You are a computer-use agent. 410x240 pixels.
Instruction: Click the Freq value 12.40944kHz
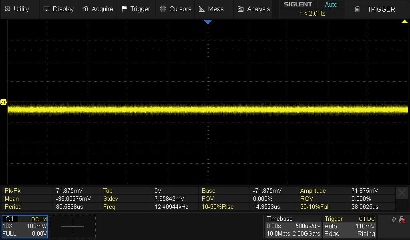click(x=171, y=207)
